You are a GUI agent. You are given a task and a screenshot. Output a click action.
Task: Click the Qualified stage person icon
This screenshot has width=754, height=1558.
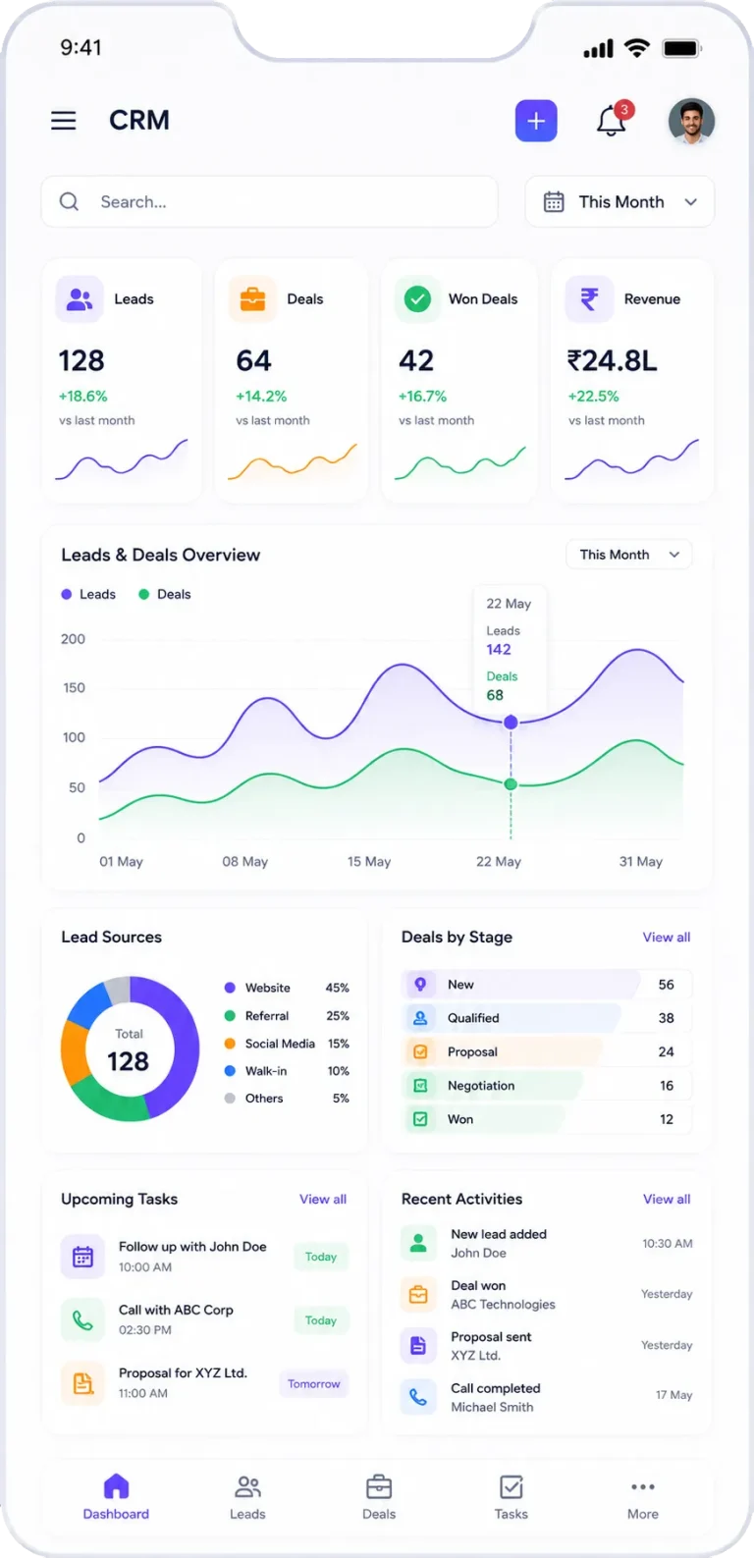tap(420, 1018)
